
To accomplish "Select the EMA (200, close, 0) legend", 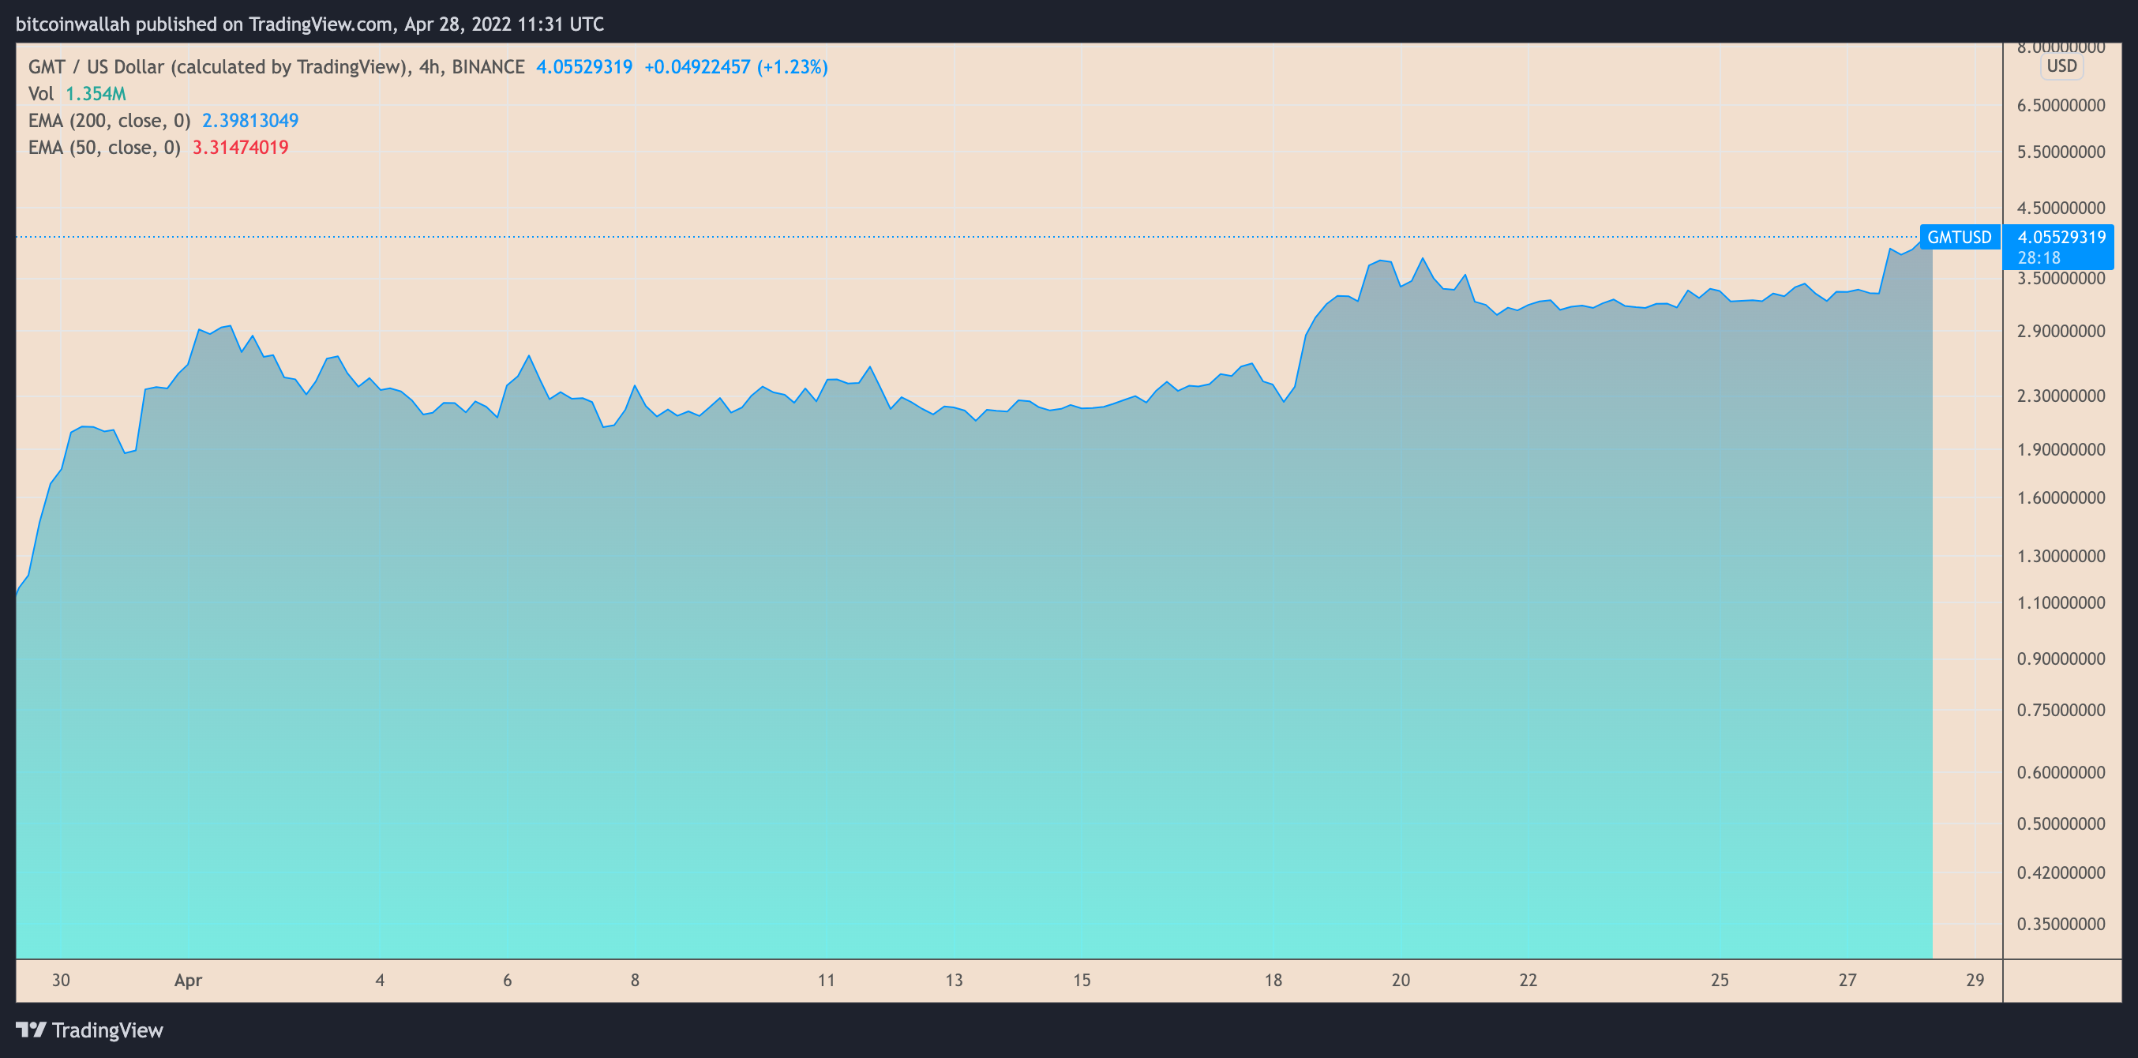I will pyautogui.click(x=109, y=120).
